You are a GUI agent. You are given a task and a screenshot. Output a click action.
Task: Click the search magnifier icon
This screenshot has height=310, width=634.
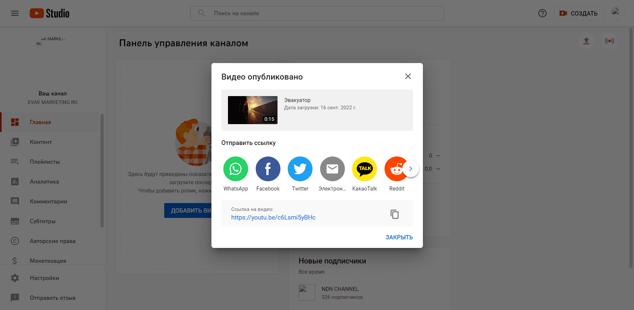202,13
